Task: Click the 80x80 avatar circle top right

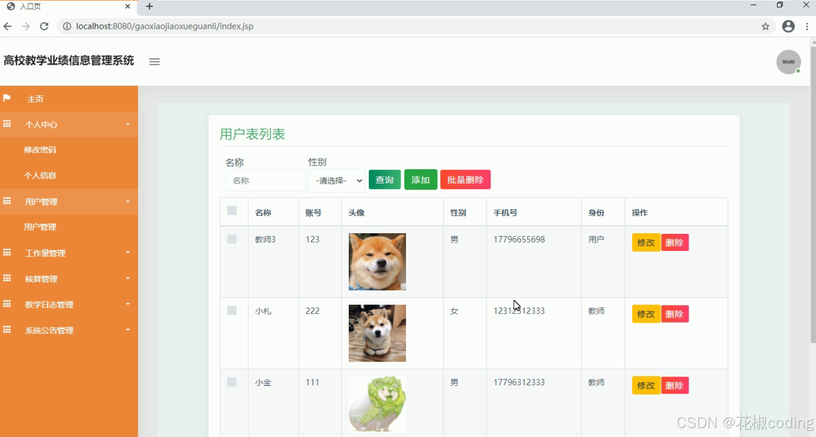Action: point(789,62)
